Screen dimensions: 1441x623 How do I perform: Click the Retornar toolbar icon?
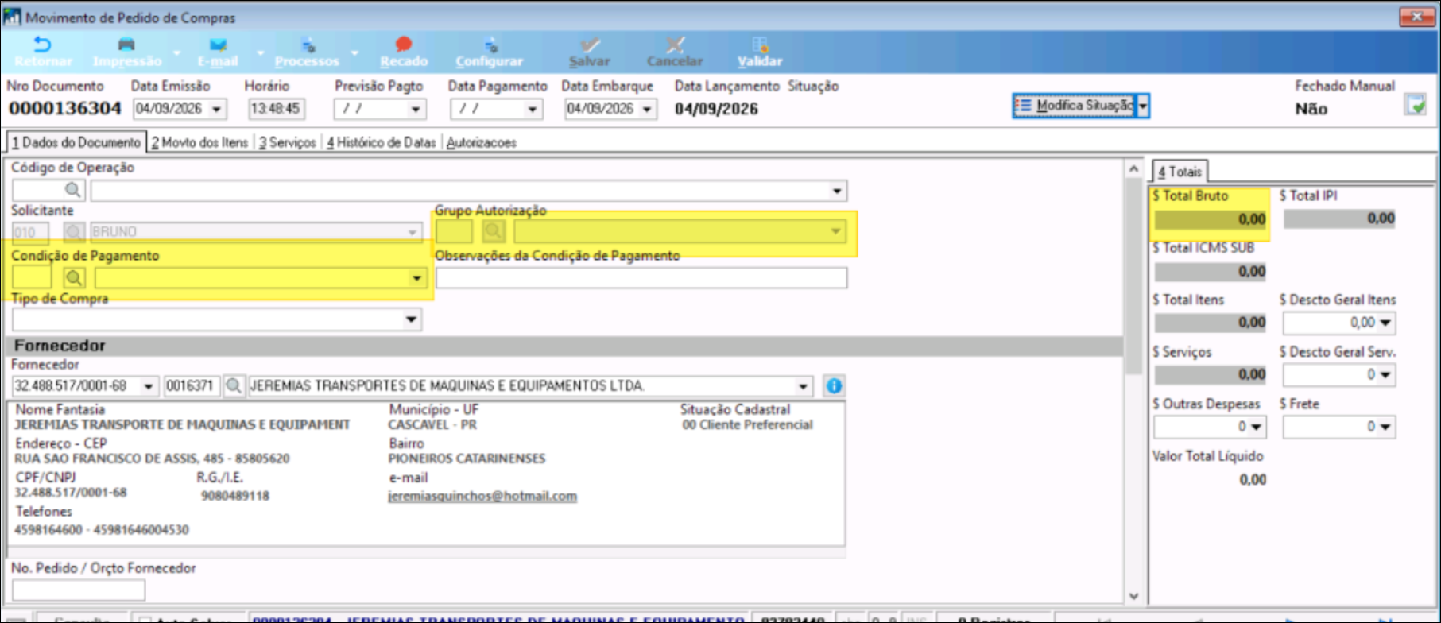click(x=43, y=52)
